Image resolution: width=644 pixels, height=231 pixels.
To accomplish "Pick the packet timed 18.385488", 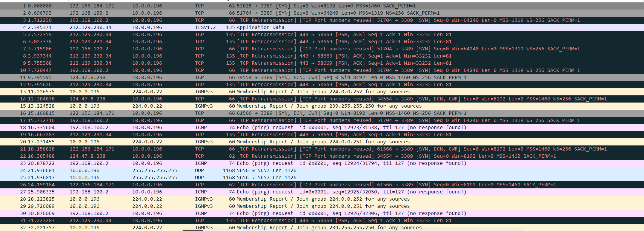I will coord(322,156).
